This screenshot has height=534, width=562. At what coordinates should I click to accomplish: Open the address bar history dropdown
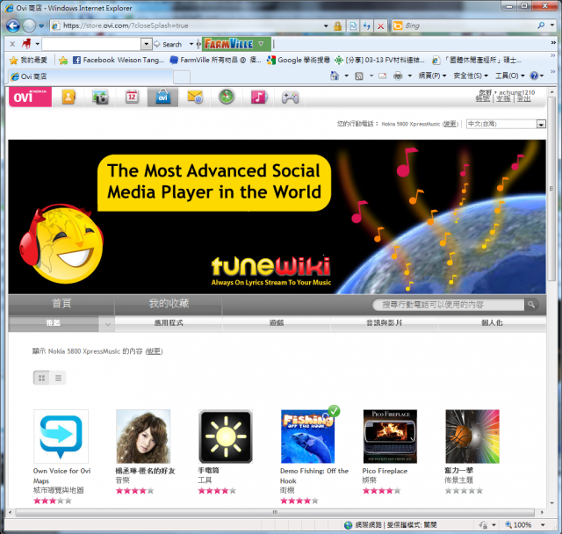click(x=326, y=25)
